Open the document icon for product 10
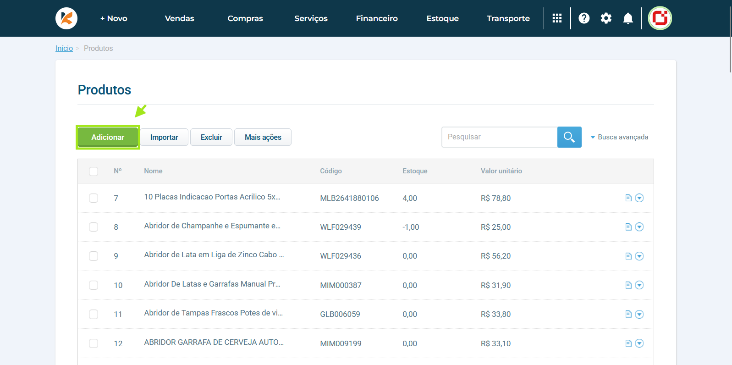The image size is (732, 365). click(x=628, y=285)
